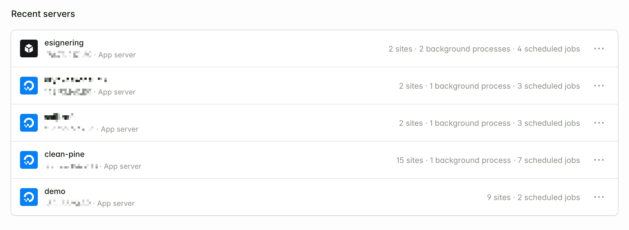629x230 pixels.
Task: Click the Recent servers heading
Action: tap(43, 14)
